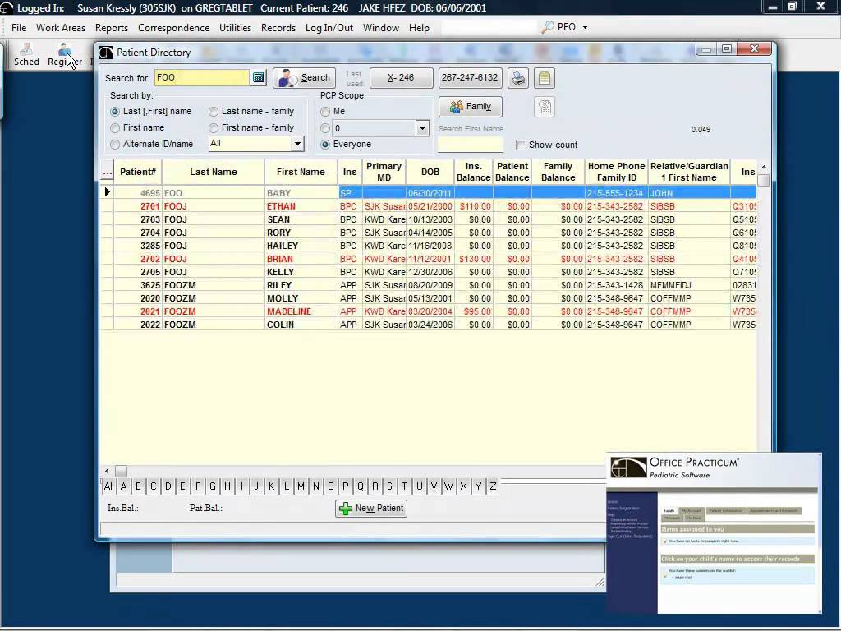Select the Sched toolbar icon
This screenshot has width=841, height=631.
[25, 54]
